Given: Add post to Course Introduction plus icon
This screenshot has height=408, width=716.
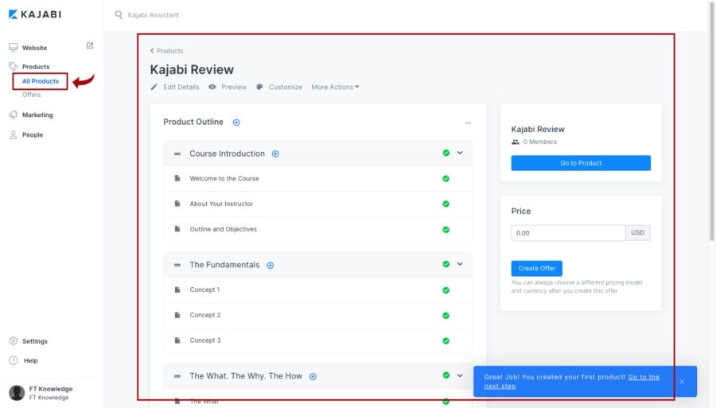Looking at the screenshot, I should (x=275, y=153).
